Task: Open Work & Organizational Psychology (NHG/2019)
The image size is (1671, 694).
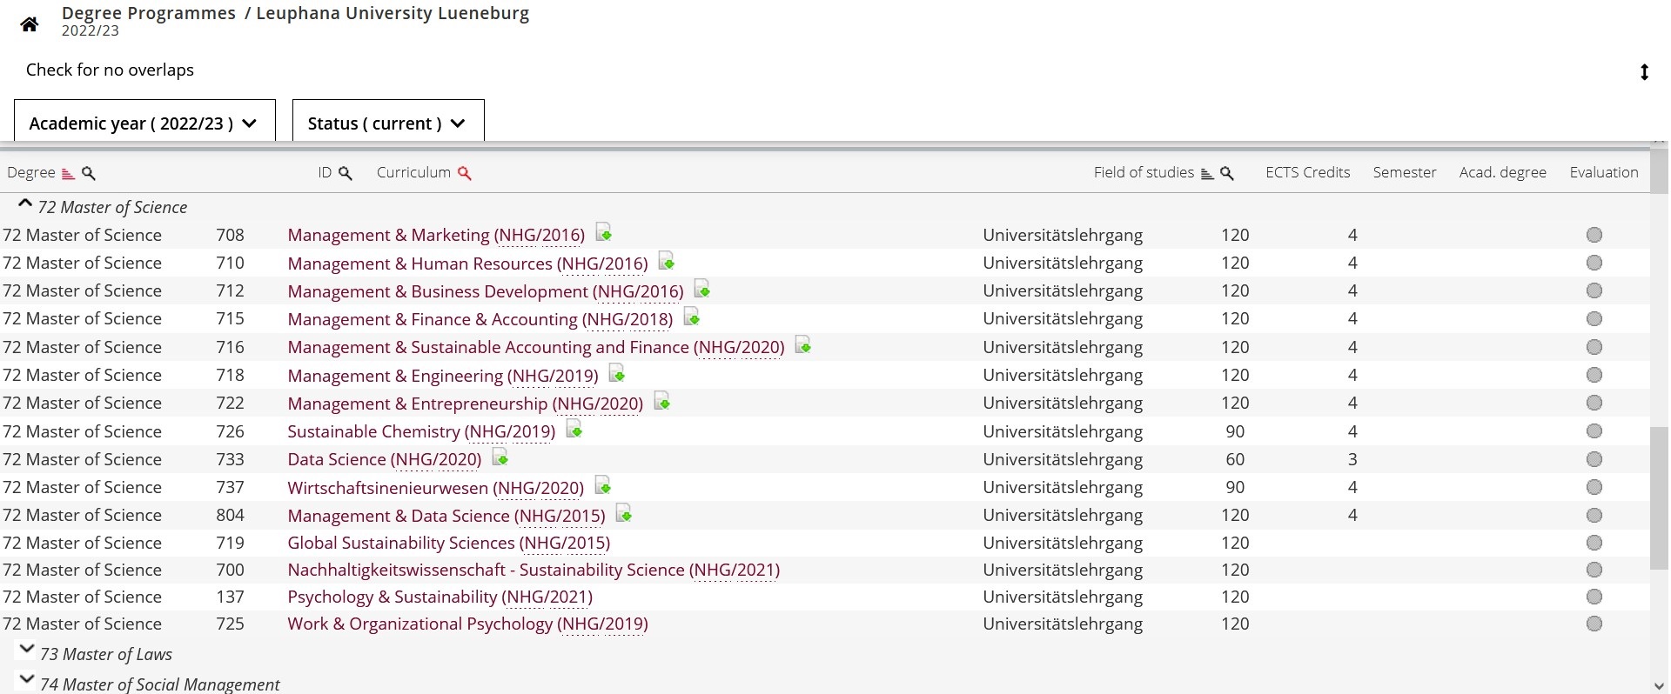Action: (467, 624)
